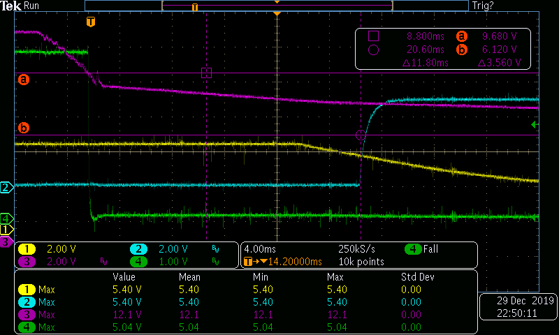
Task: Click the Fall trigger slope label
Action: tap(430, 249)
